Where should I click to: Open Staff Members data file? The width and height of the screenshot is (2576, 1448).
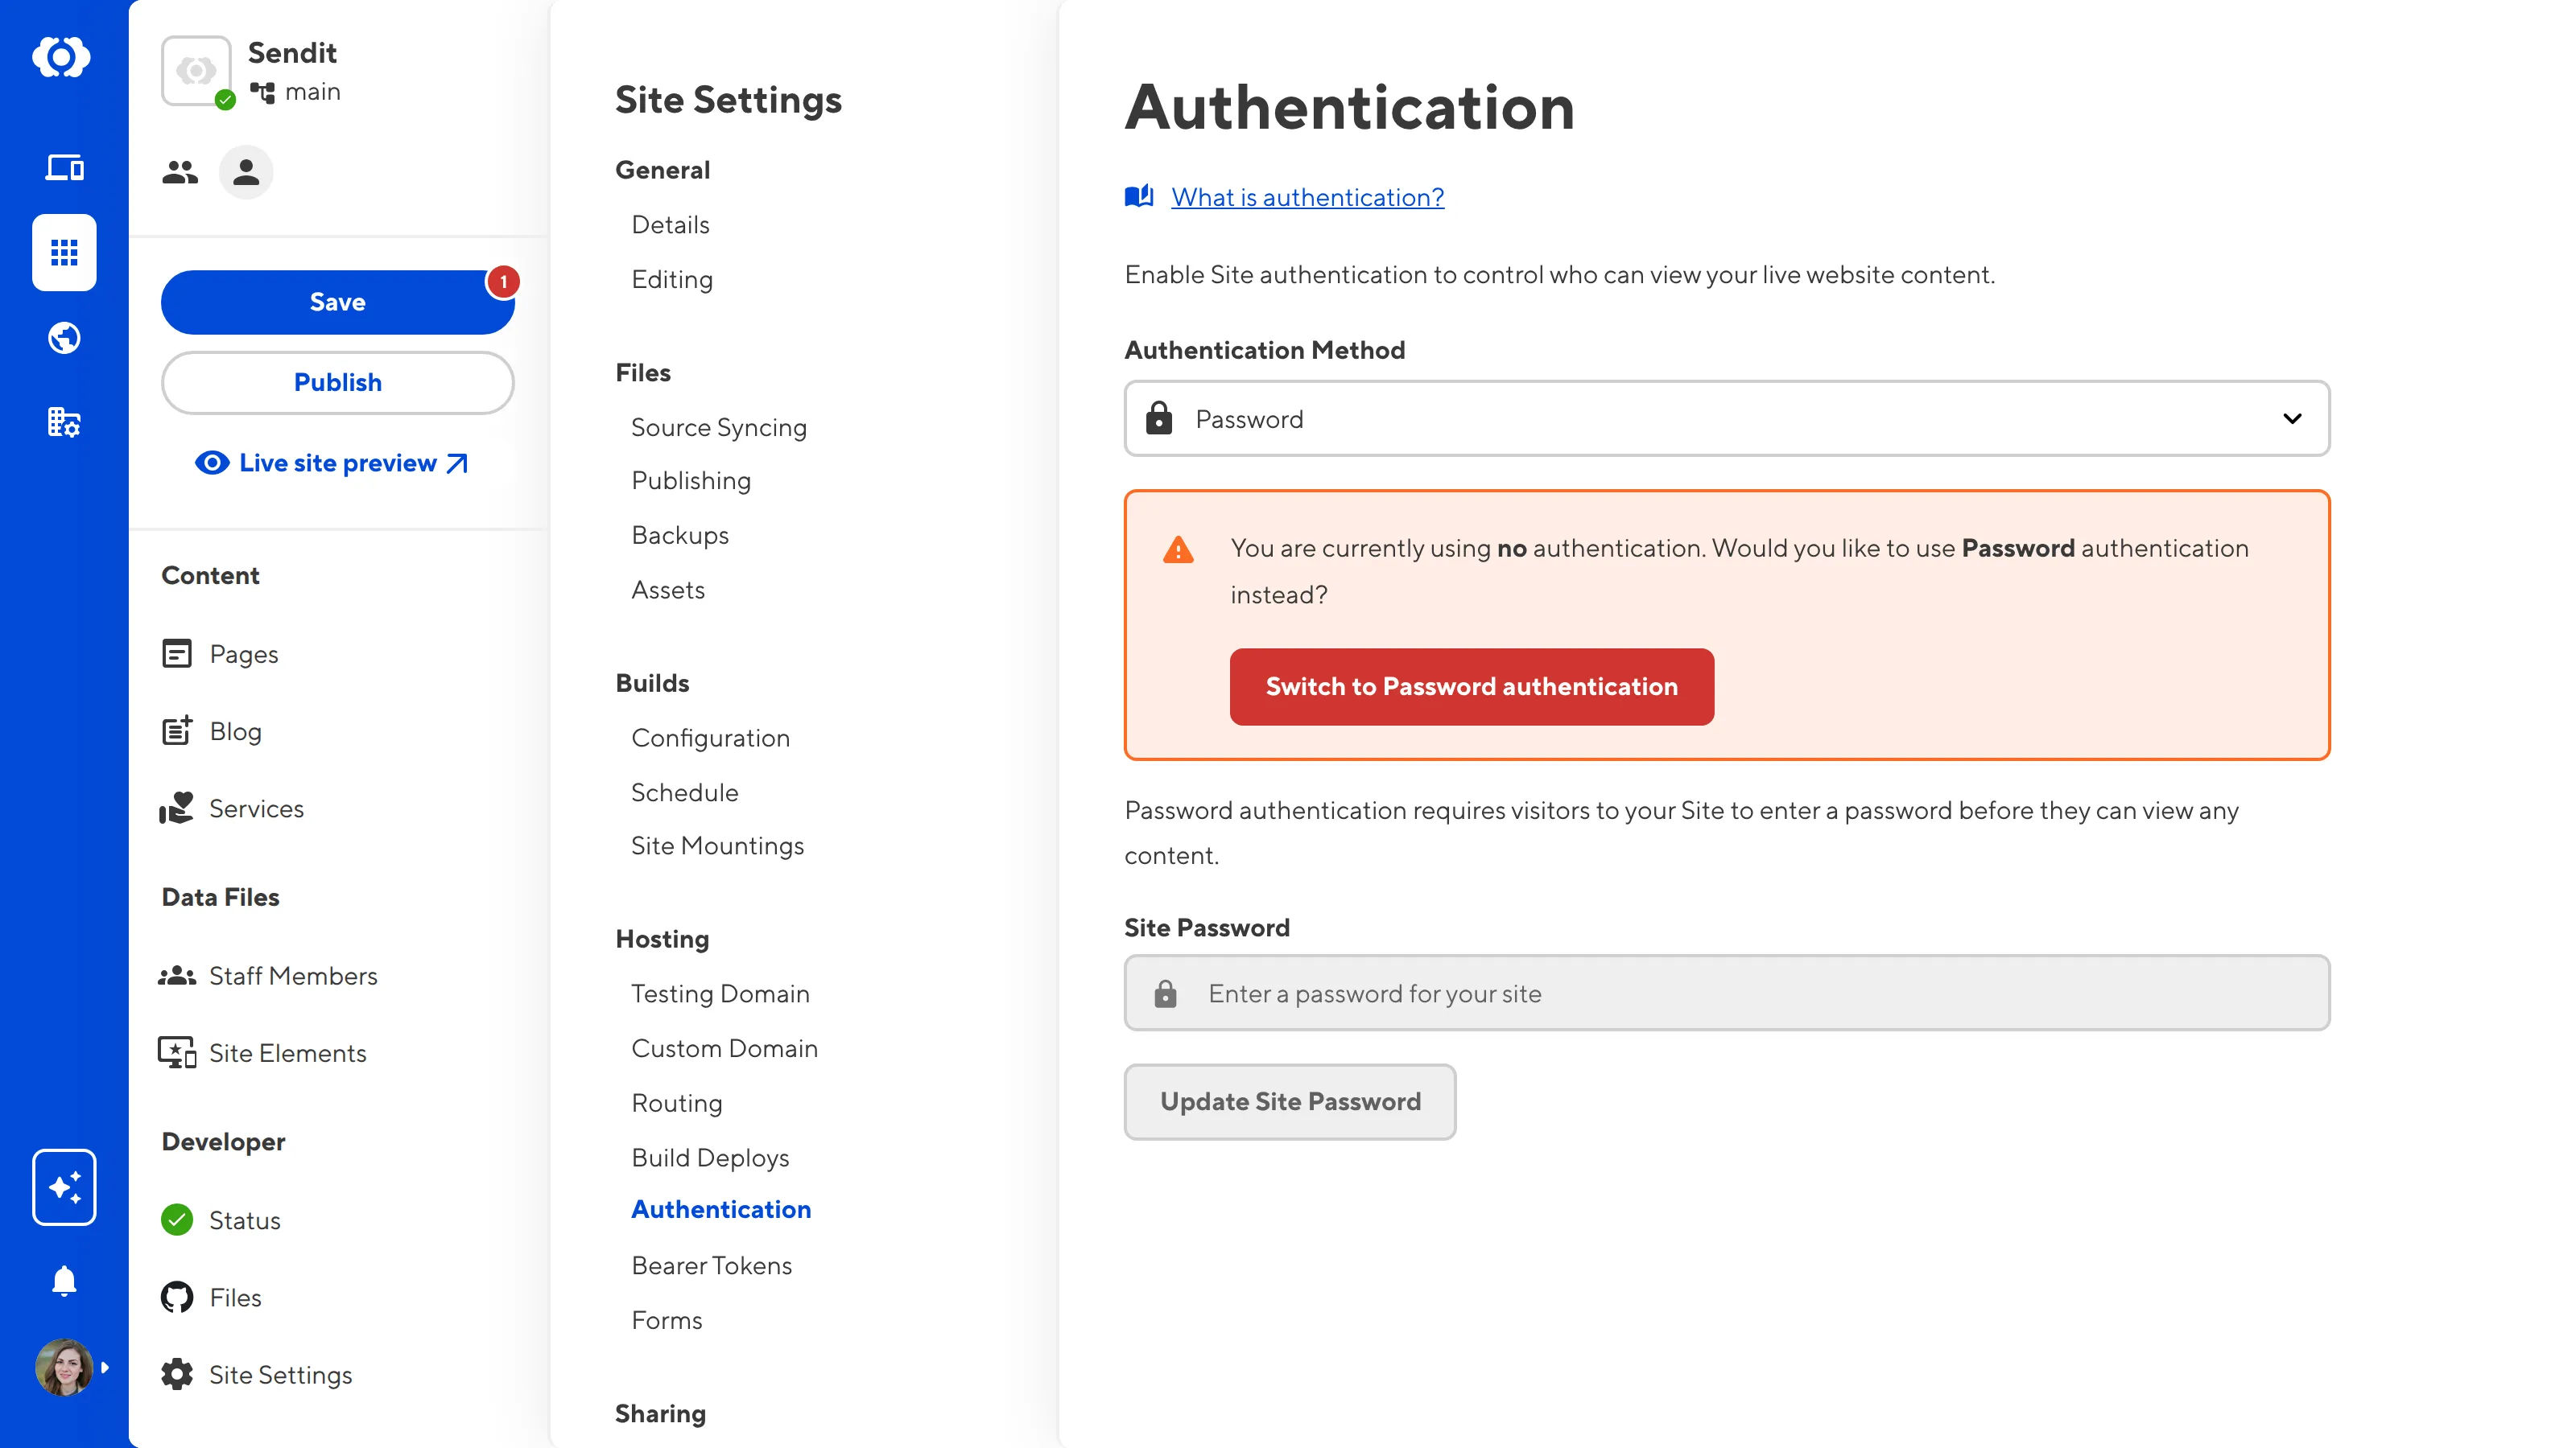point(293,975)
